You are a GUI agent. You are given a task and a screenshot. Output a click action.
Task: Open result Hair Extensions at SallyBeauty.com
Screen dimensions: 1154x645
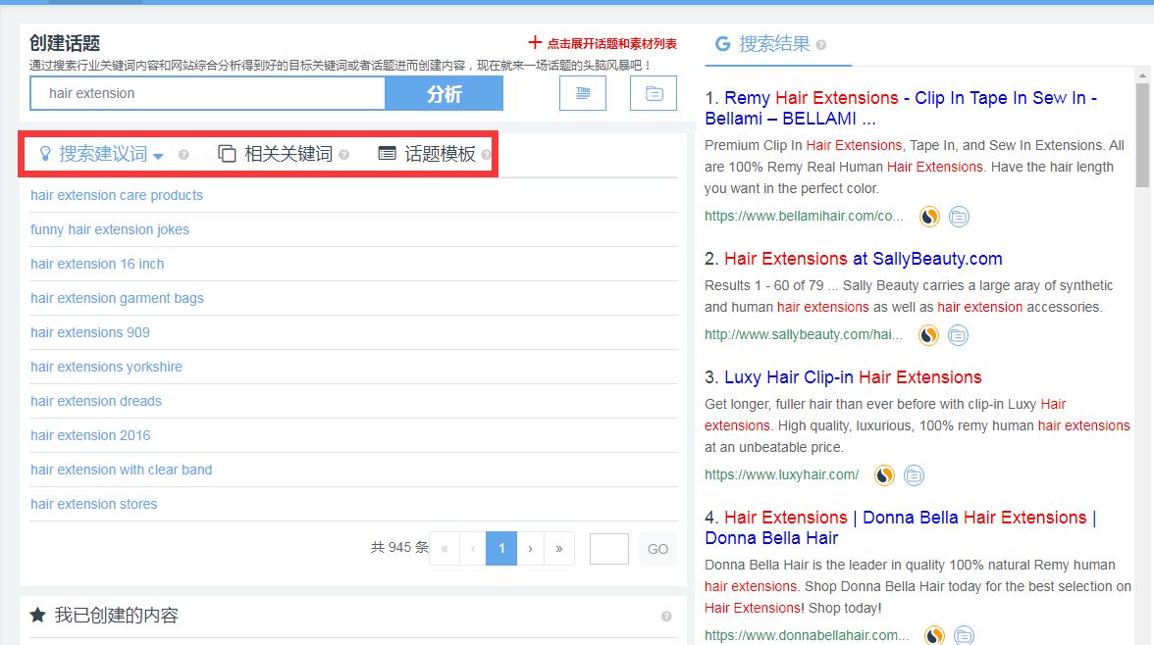pyautogui.click(x=864, y=259)
